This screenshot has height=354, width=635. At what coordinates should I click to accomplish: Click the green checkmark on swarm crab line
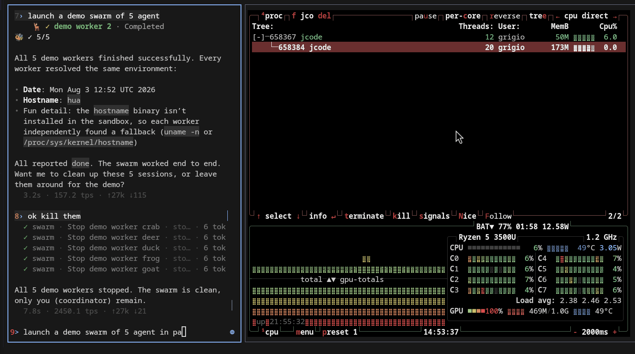(x=26, y=227)
